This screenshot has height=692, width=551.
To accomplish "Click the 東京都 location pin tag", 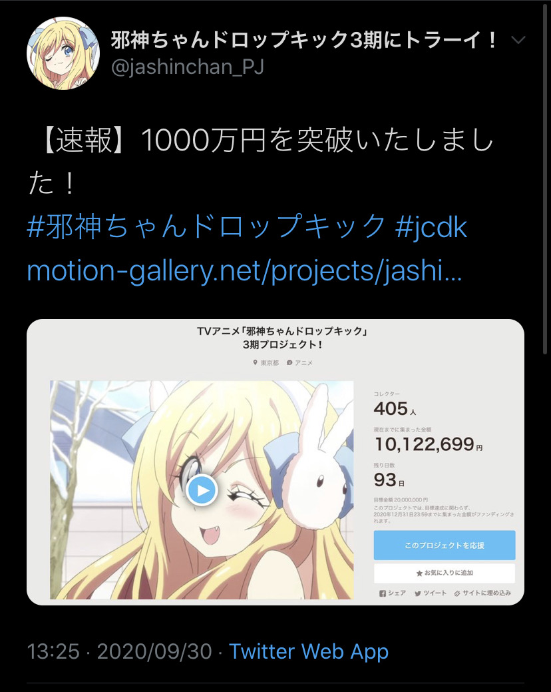I will 266,363.
